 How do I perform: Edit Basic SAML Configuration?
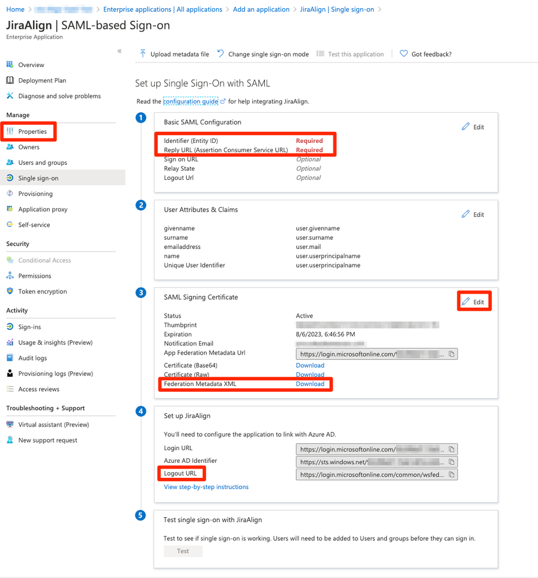tap(473, 127)
